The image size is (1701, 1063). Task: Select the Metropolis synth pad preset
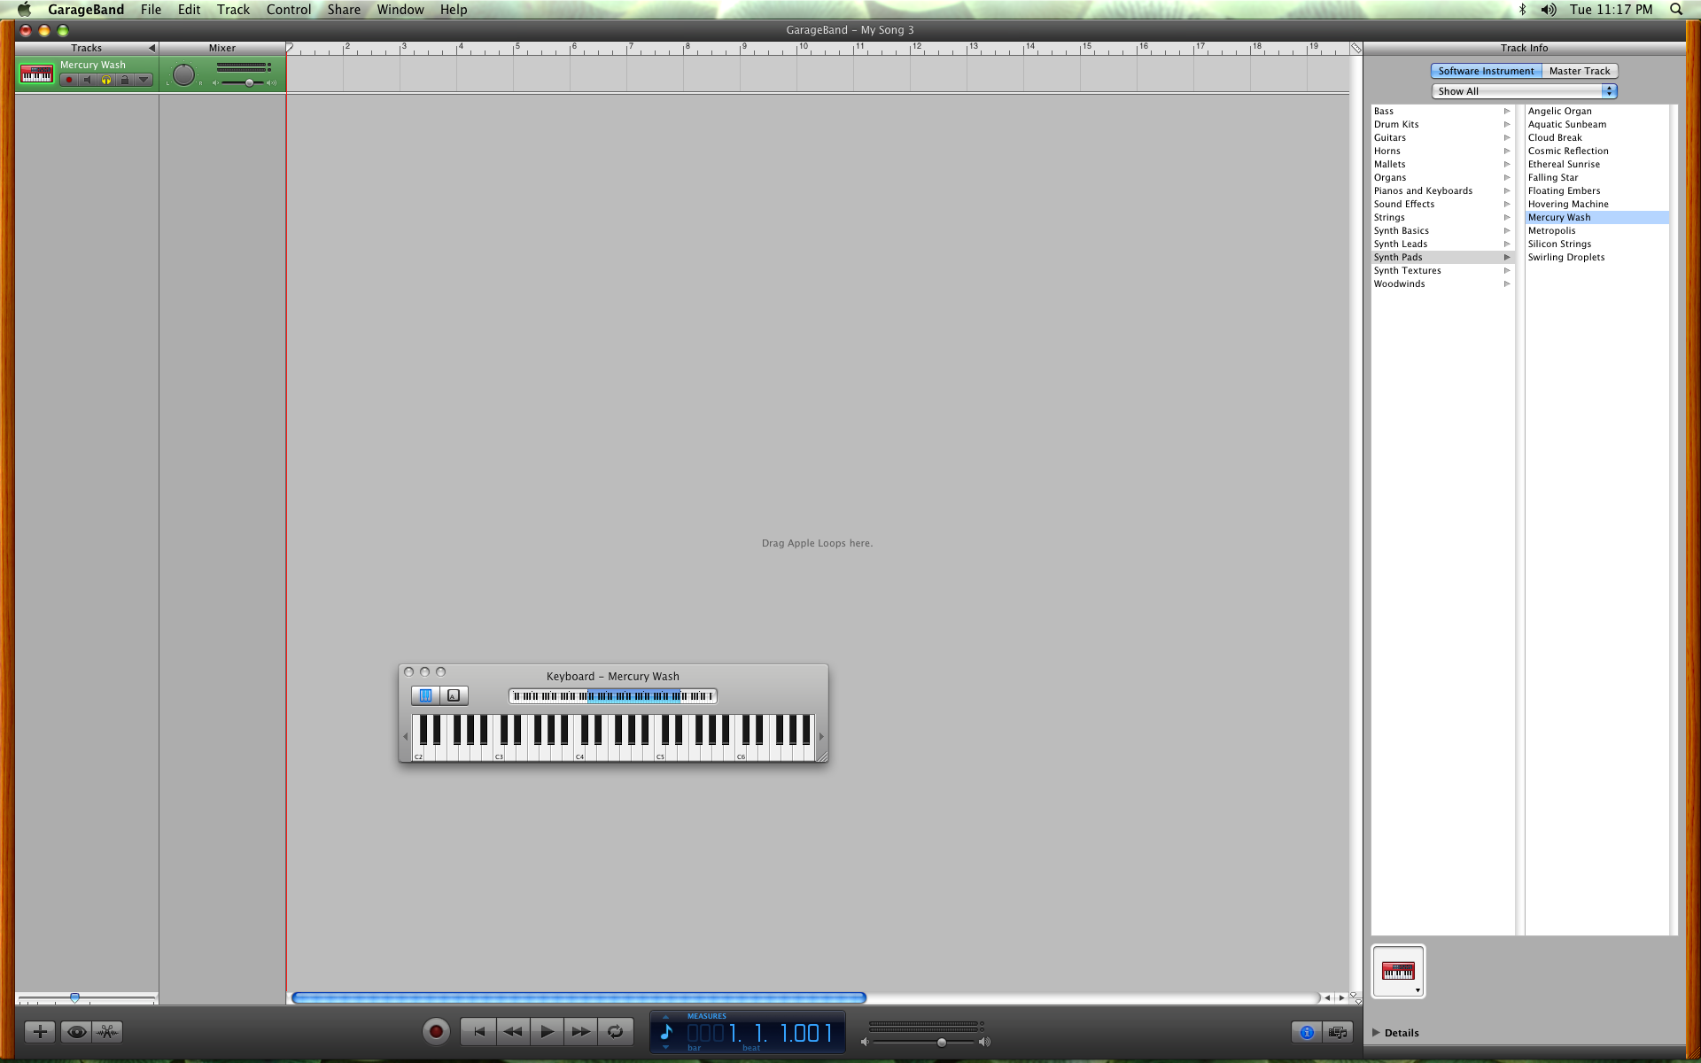coord(1551,230)
